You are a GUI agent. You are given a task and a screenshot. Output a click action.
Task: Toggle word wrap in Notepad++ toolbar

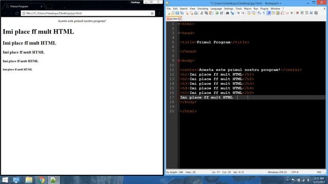pos(259,13)
